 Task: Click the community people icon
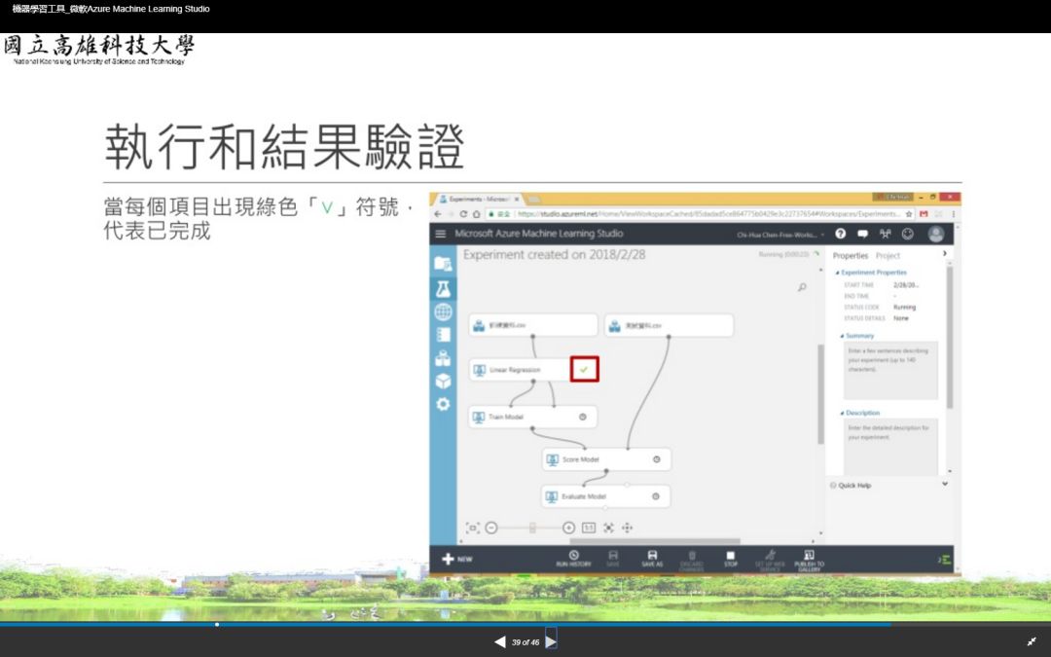(886, 234)
